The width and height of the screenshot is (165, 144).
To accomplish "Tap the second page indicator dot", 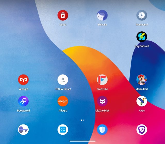I will [x=84, y=120].
